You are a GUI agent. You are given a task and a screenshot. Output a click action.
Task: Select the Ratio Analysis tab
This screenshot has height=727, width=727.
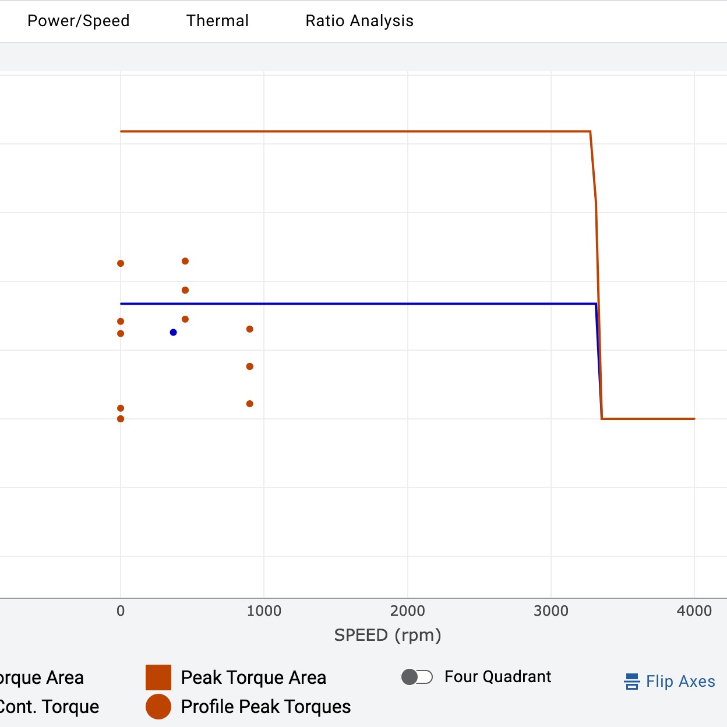pos(359,21)
